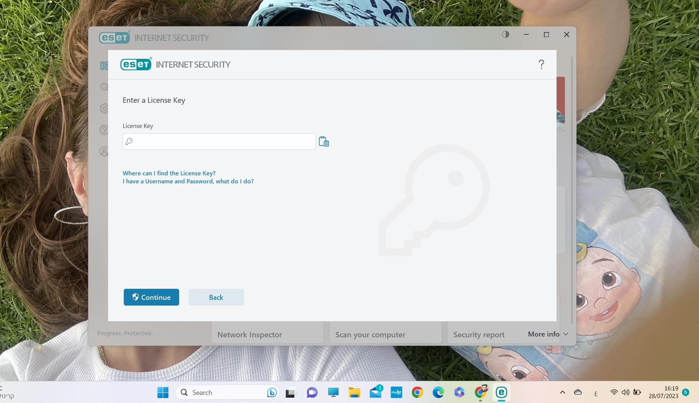Paste license key from clipboard icon
This screenshot has height=403, width=699.
(324, 141)
